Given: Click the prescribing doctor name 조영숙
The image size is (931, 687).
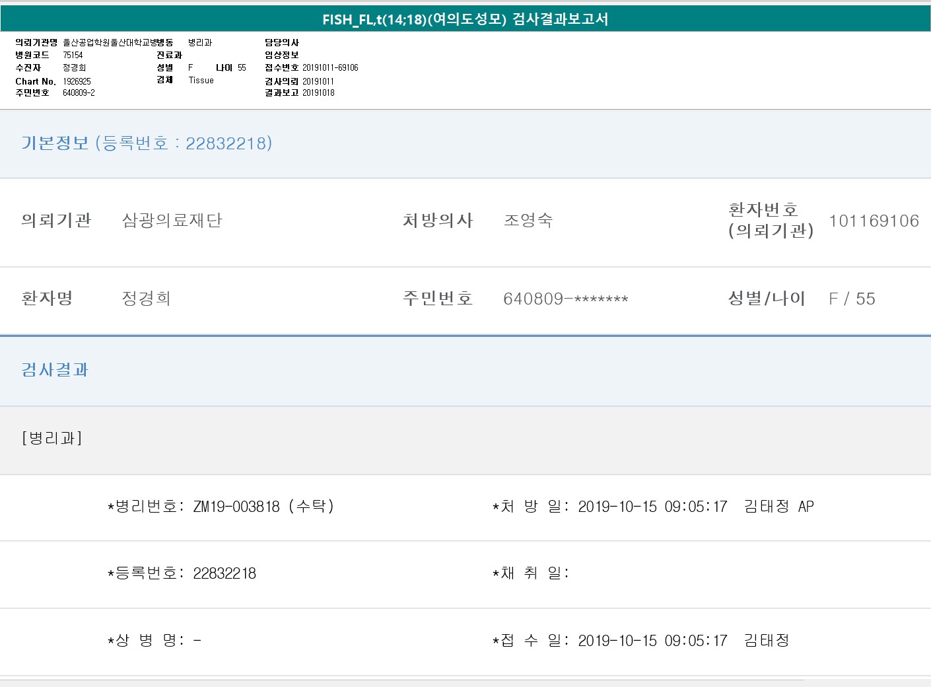Looking at the screenshot, I should pyautogui.click(x=528, y=221).
